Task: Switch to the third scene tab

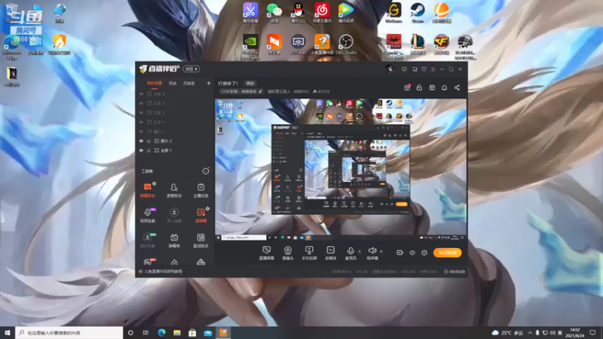Action: [189, 83]
